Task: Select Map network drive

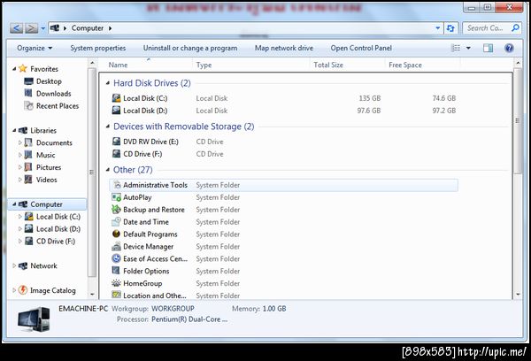Action: tap(284, 48)
